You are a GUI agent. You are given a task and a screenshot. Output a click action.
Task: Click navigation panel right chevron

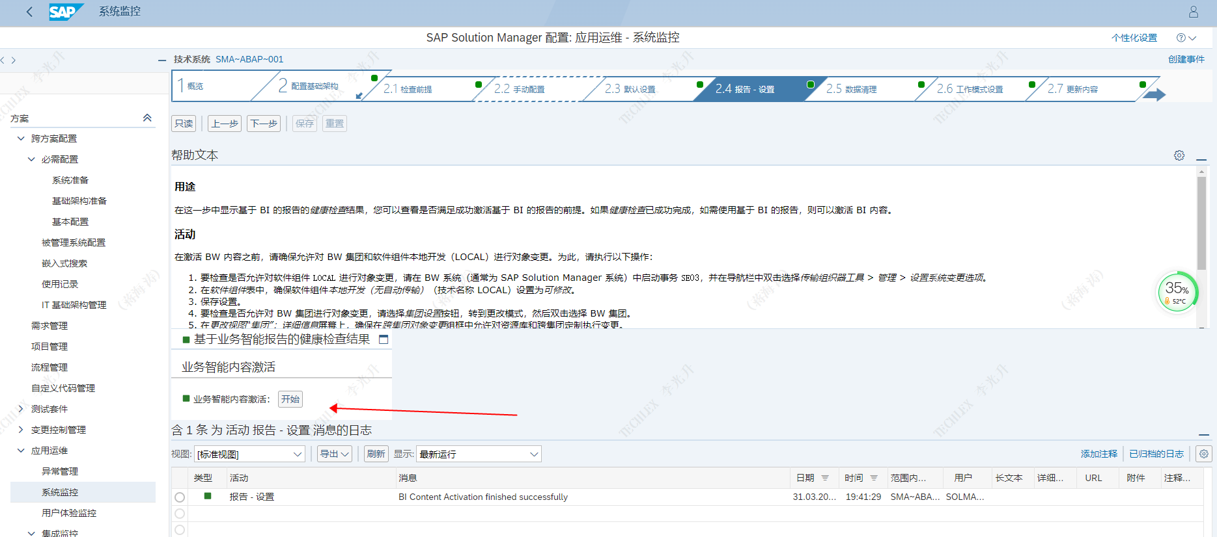pos(13,60)
